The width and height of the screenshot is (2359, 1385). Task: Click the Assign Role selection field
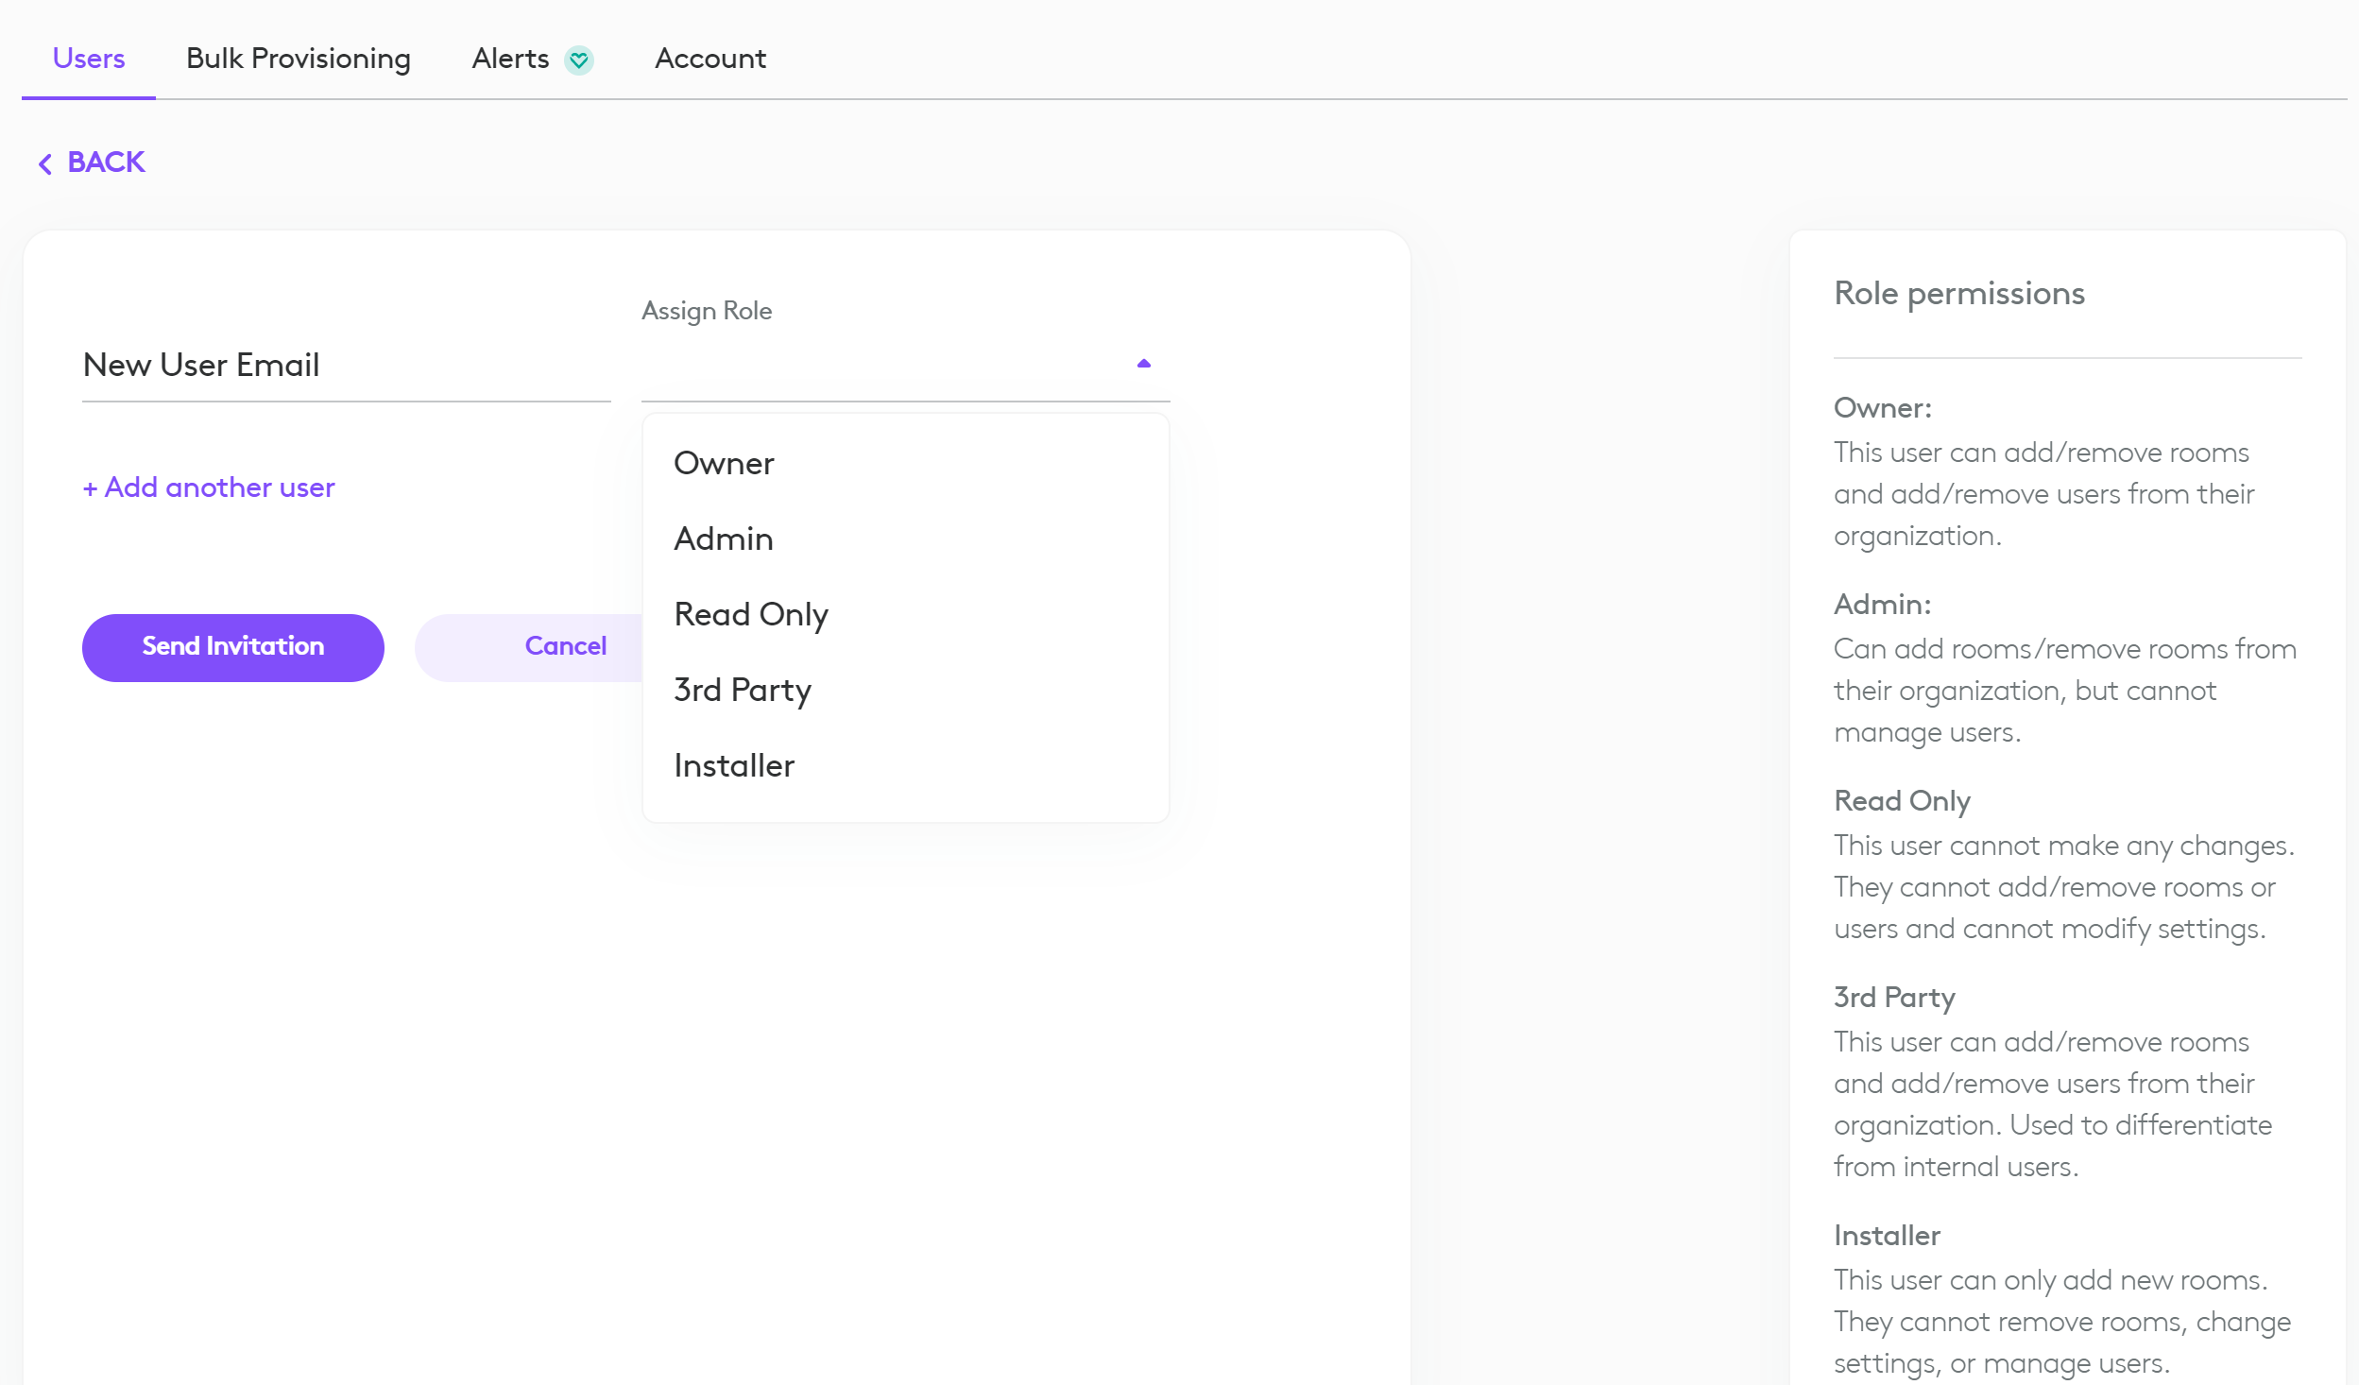tap(888, 366)
